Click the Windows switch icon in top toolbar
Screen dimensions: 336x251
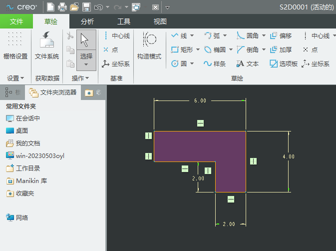pos(136,7)
